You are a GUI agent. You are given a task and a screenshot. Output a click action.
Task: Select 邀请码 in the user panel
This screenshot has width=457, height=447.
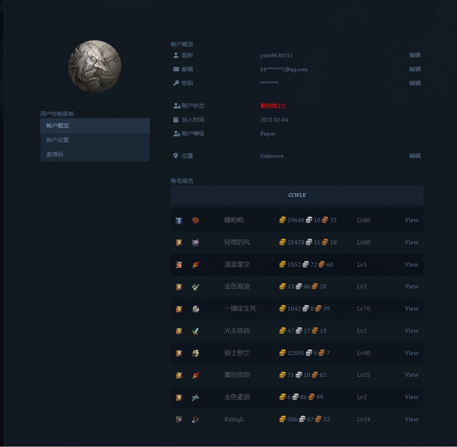click(95, 154)
